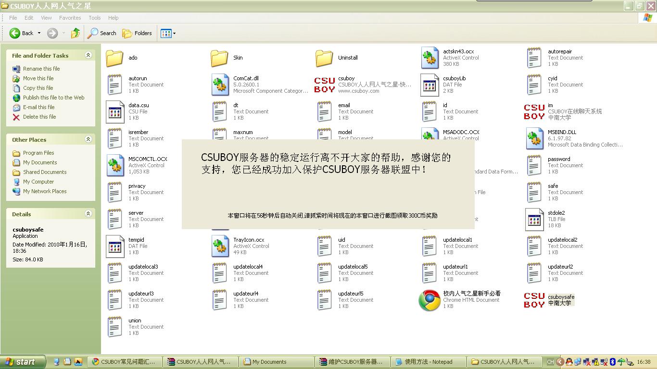Click the CH language indicator in tray
This screenshot has height=369, width=657.
tap(550, 362)
